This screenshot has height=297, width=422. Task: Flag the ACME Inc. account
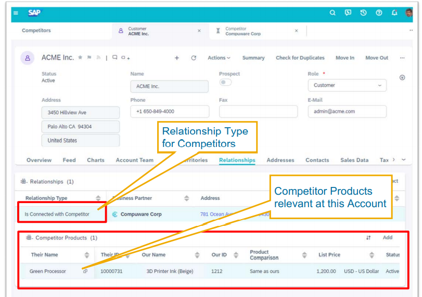point(89,58)
